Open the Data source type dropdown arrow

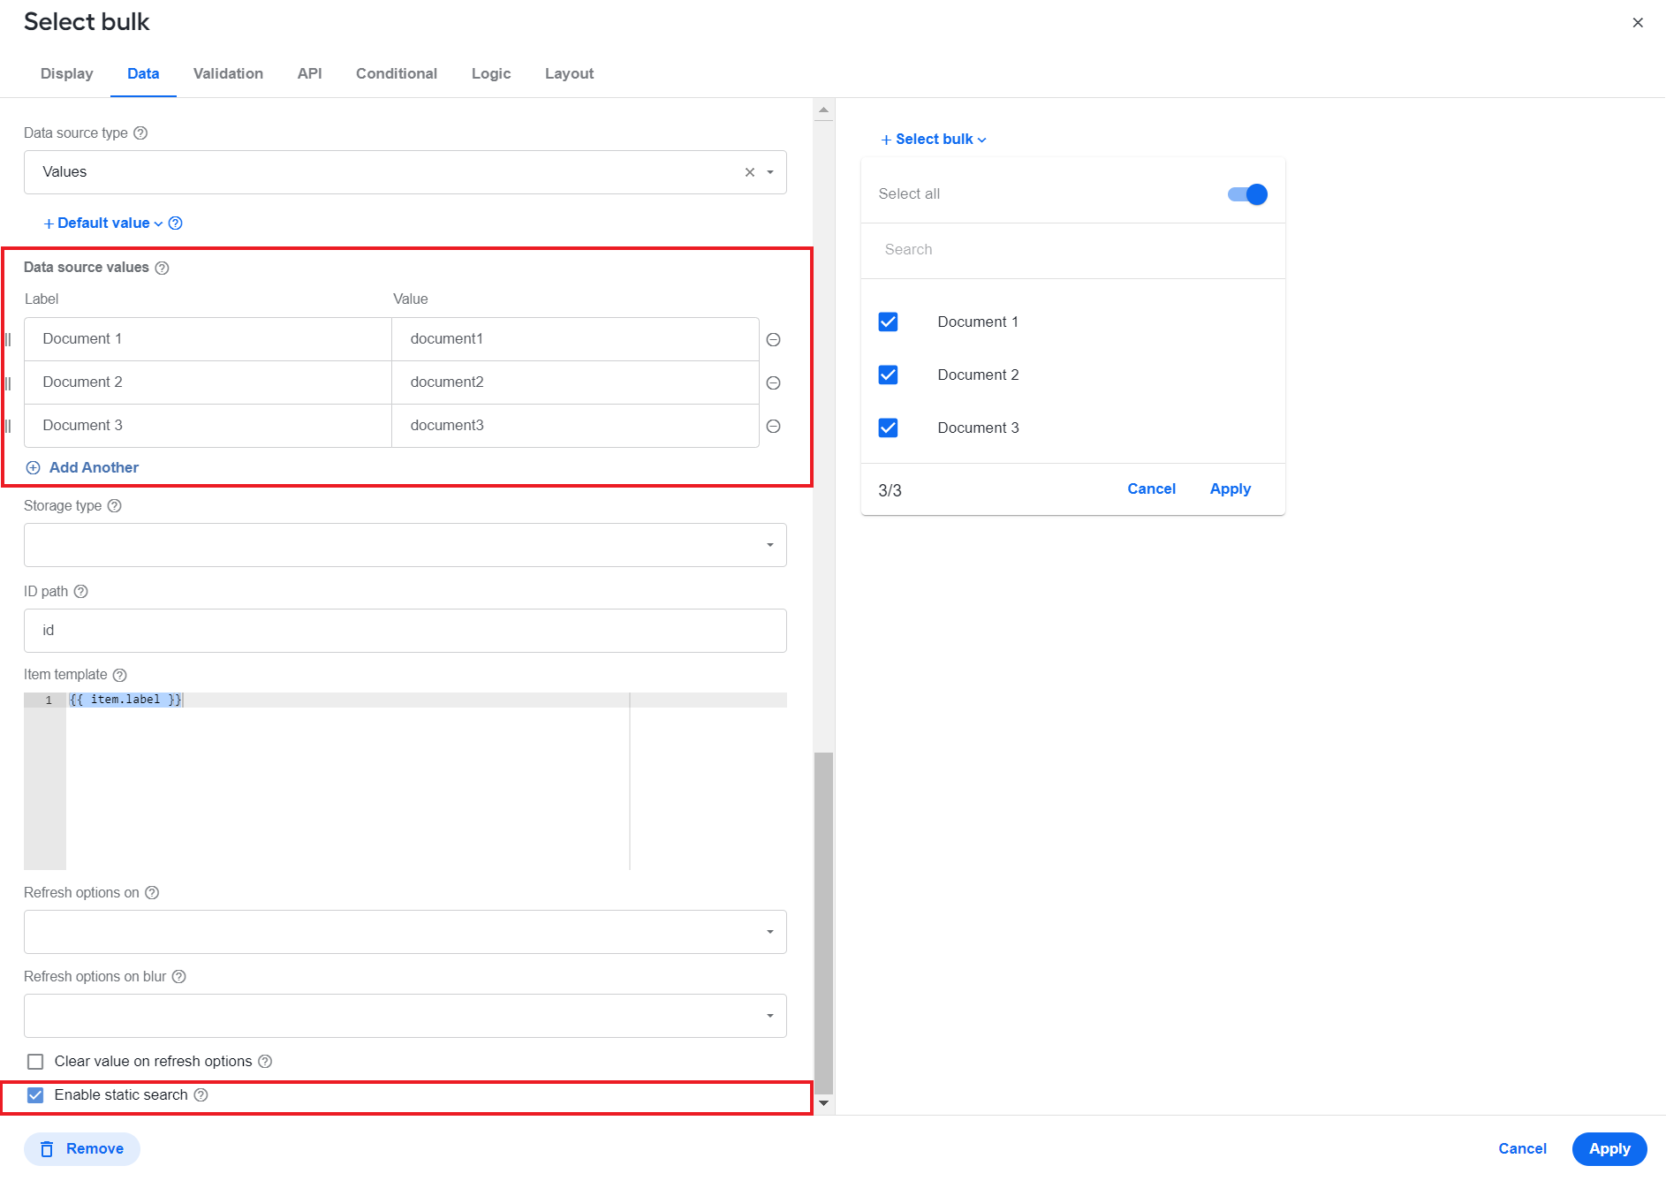tap(770, 172)
